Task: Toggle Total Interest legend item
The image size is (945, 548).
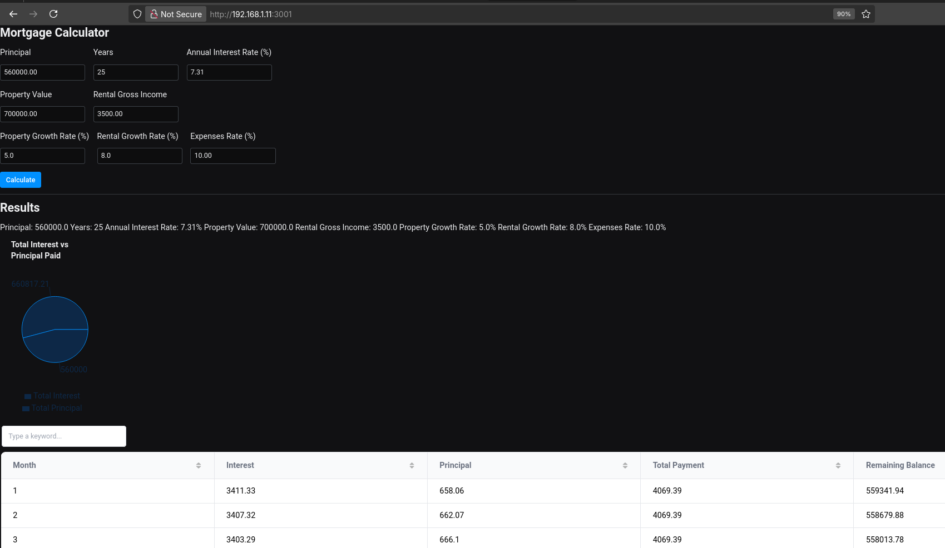Action: point(52,396)
